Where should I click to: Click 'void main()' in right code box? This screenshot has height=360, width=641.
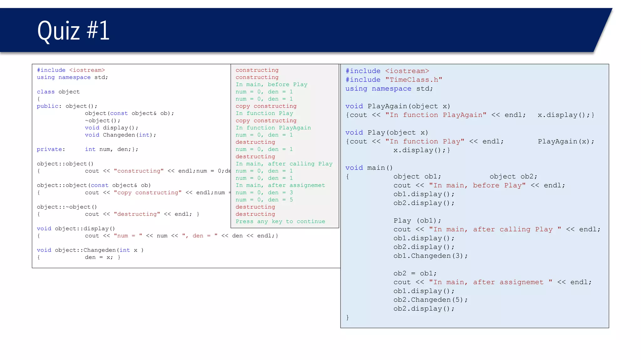click(x=369, y=168)
